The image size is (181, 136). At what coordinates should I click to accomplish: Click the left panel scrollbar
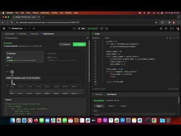(x=89, y=61)
